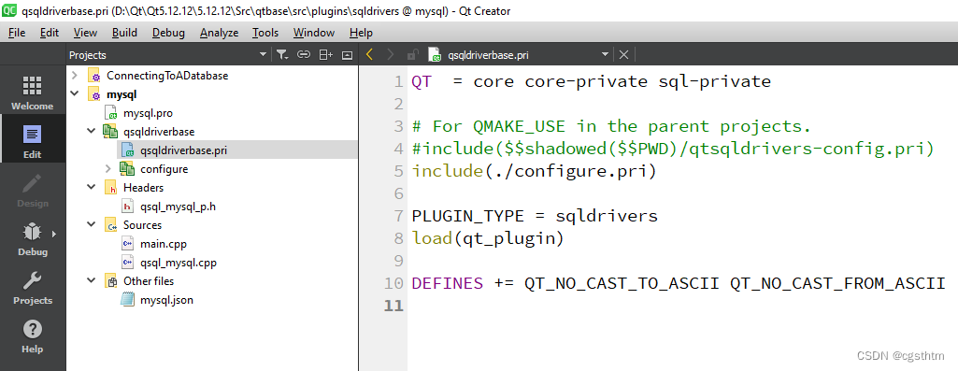This screenshot has width=958, height=371.
Task: Click the configure node icon
Action: (x=127, y=169)
